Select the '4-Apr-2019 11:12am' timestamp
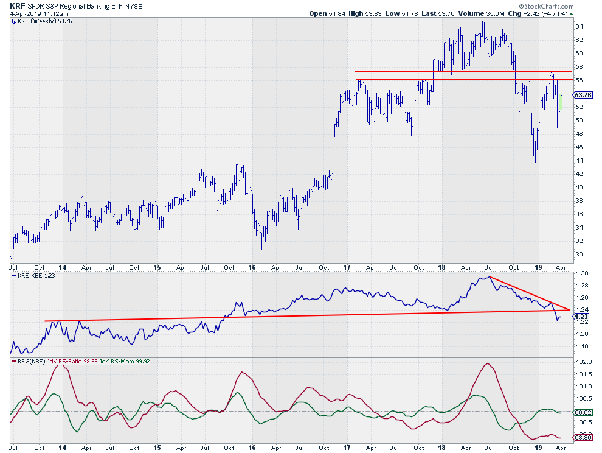This screenshot has height=453, width=602. pos(39,14)
